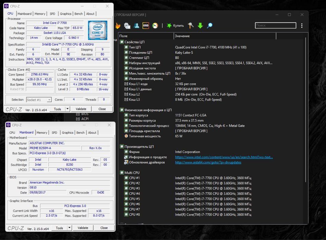326x240 pixels.
Task: Select the ACPI item in AIDA64 tree
Action: click(x=85, y=119)
